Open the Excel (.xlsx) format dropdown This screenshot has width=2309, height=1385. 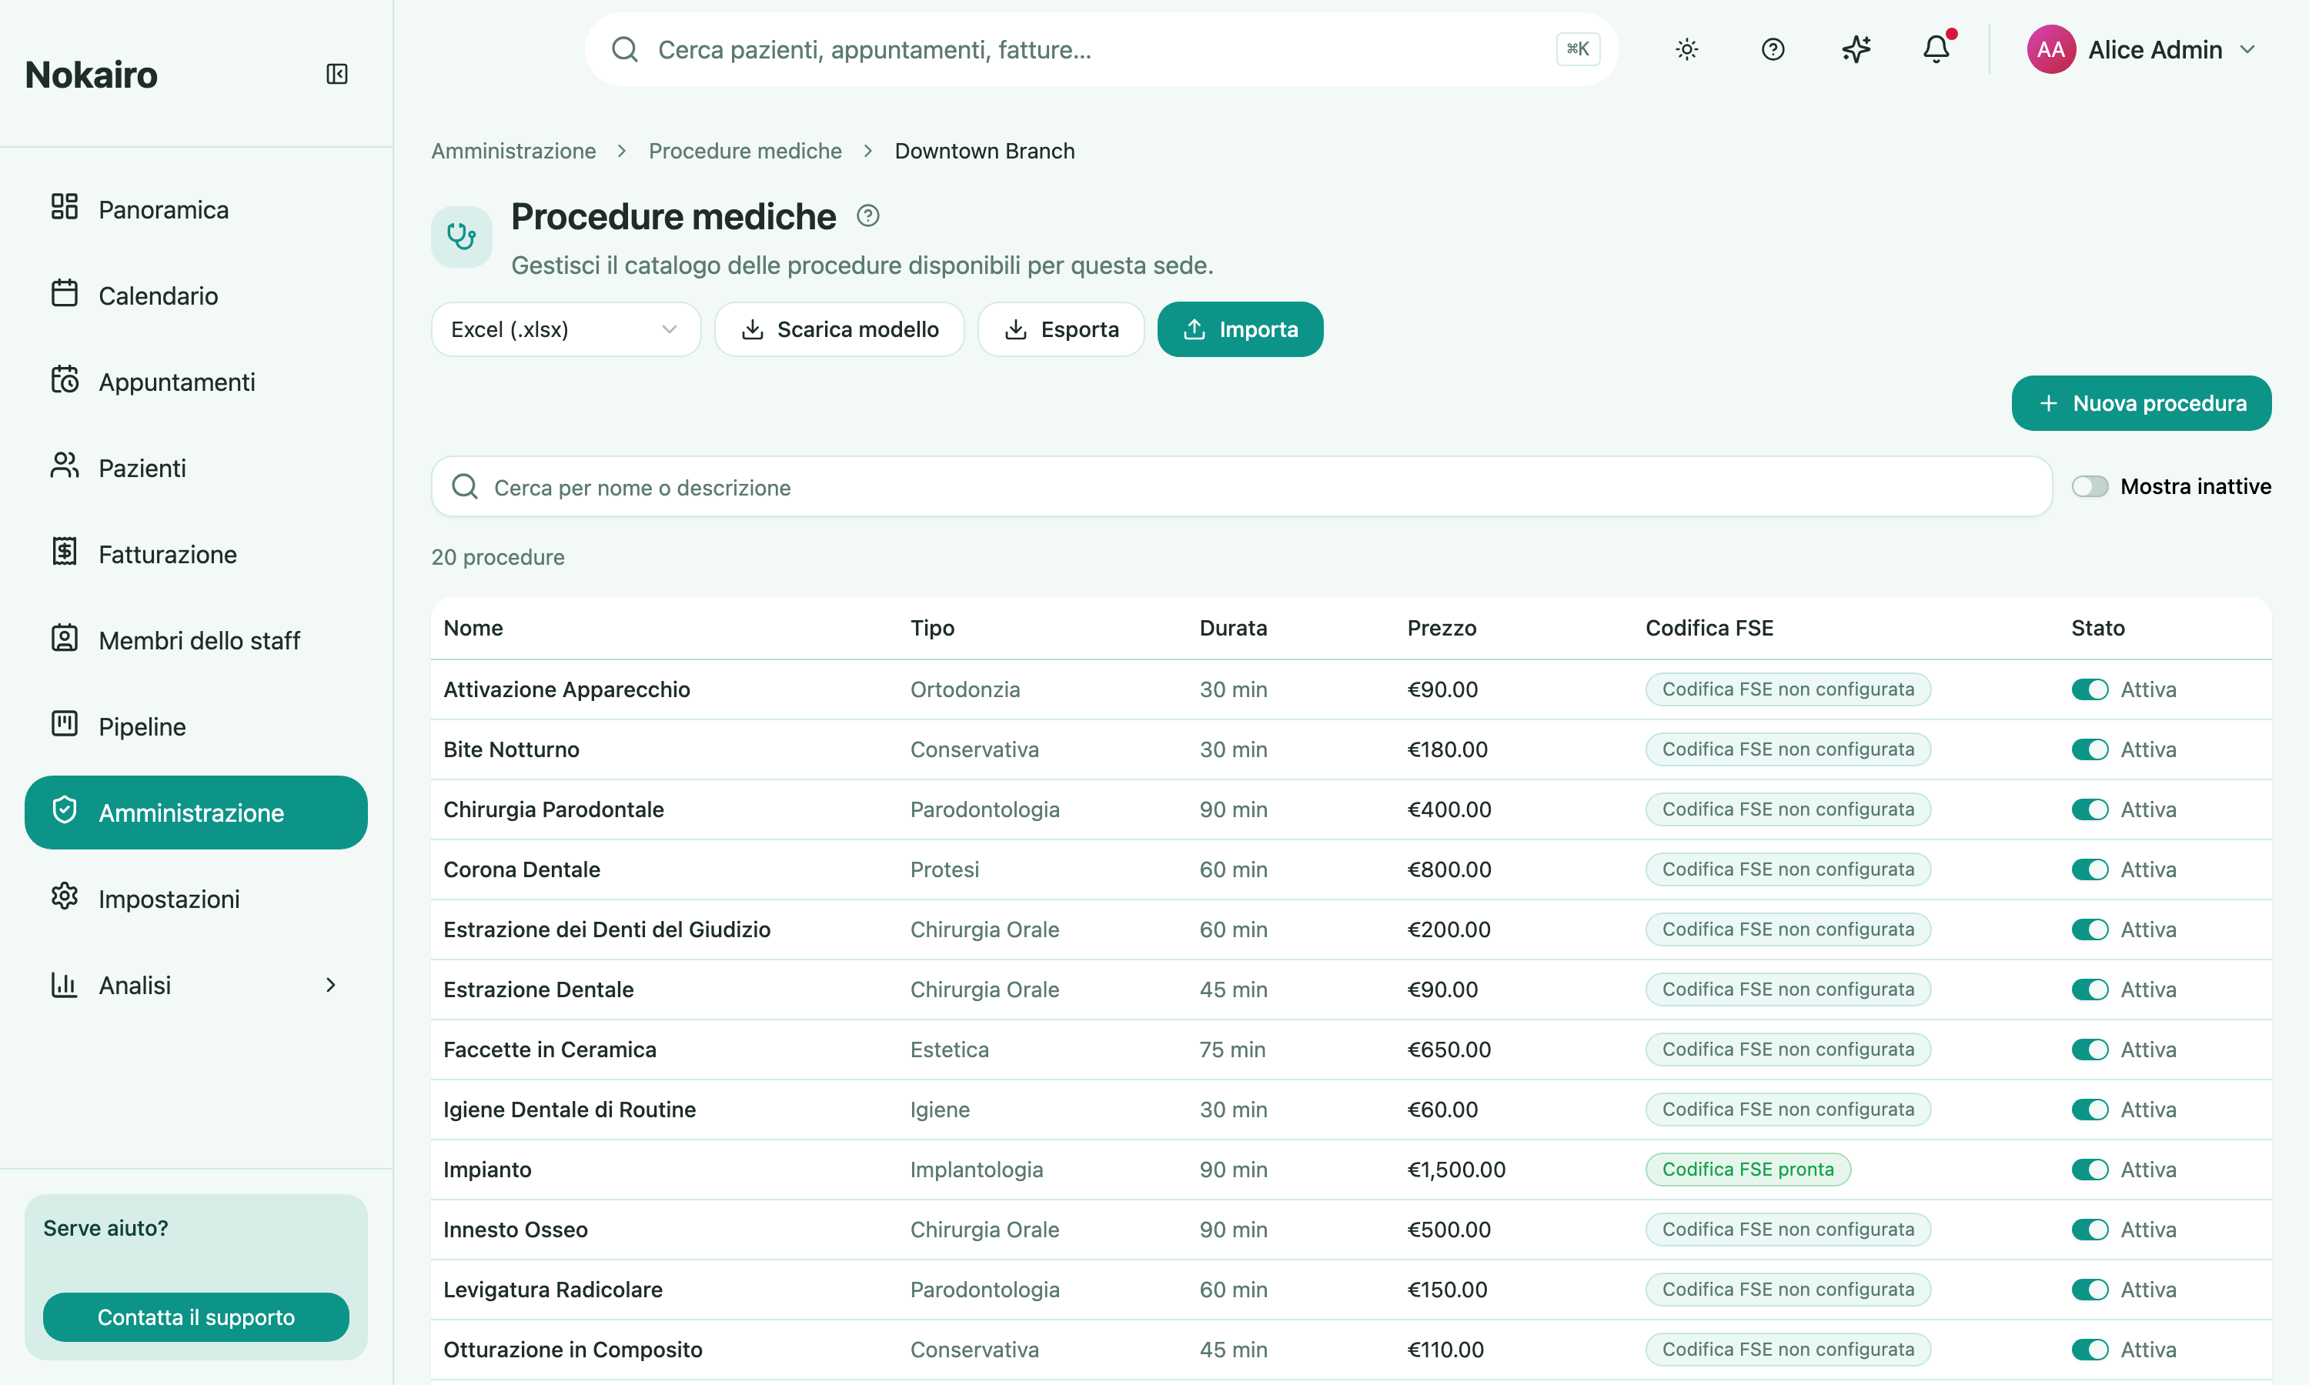point(566,329)
